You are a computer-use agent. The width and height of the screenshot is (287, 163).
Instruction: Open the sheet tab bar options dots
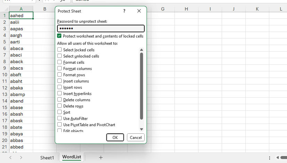coord(269,158)
